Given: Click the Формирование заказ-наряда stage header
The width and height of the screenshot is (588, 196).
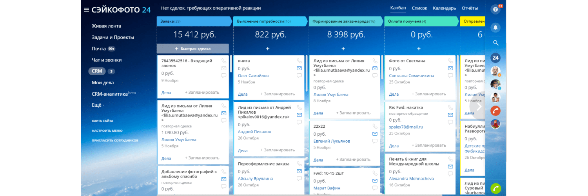Looking at the screenshot, I should pyautogui.click(x=346, y=21).
